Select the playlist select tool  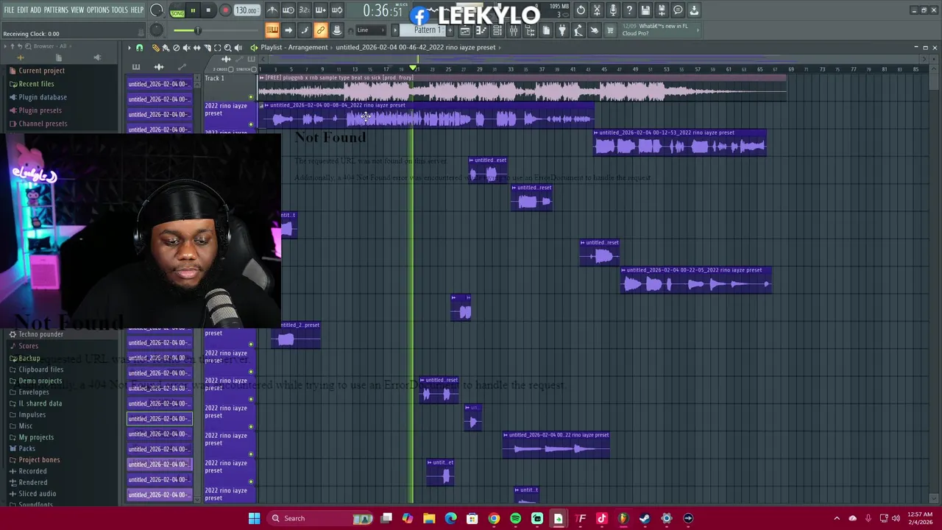[217, 47]
